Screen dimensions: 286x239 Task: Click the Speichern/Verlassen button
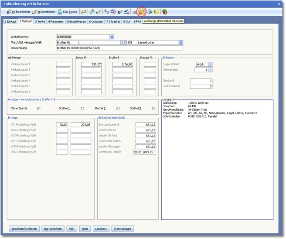24,229
